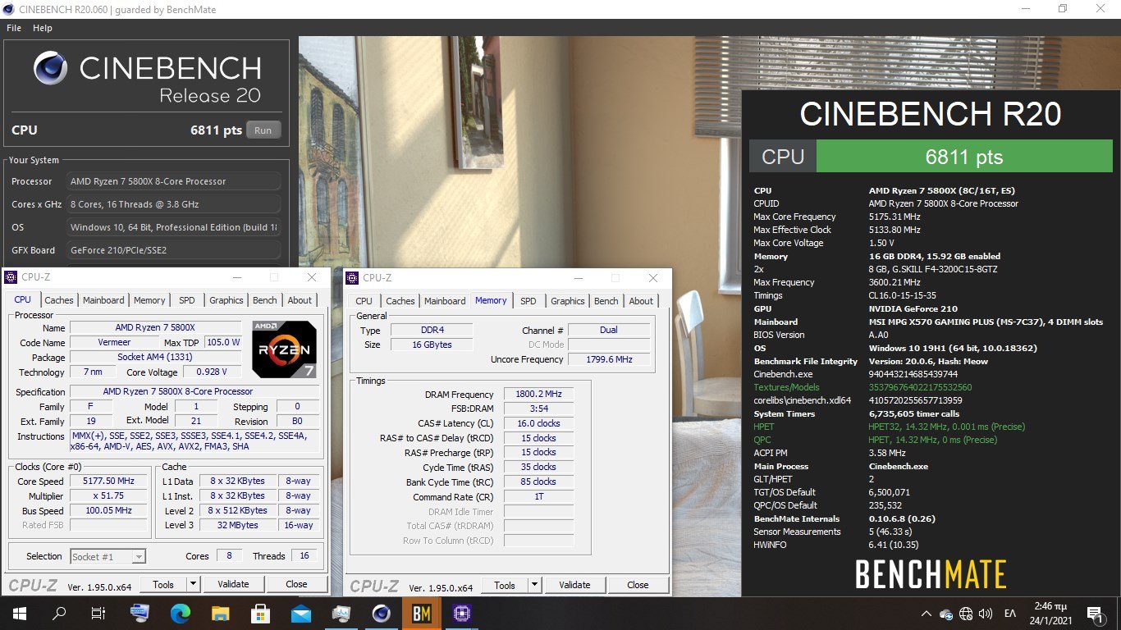This screenshot has width=1121, height=630.
Task: Show hidden system tray icons chevron
Action: (927, 614)
